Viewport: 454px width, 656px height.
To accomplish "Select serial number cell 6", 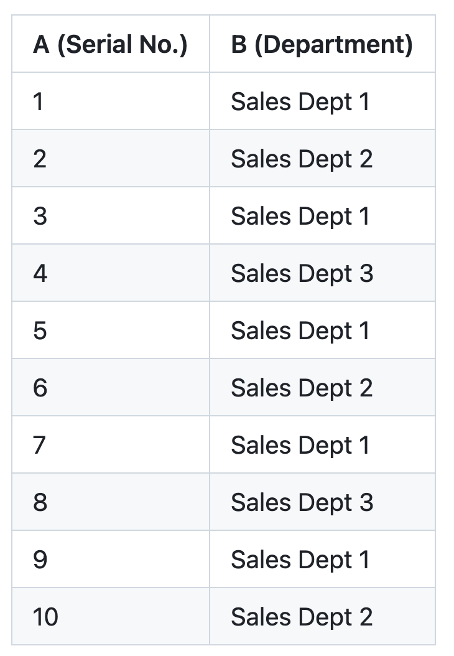I will [111, 388].
